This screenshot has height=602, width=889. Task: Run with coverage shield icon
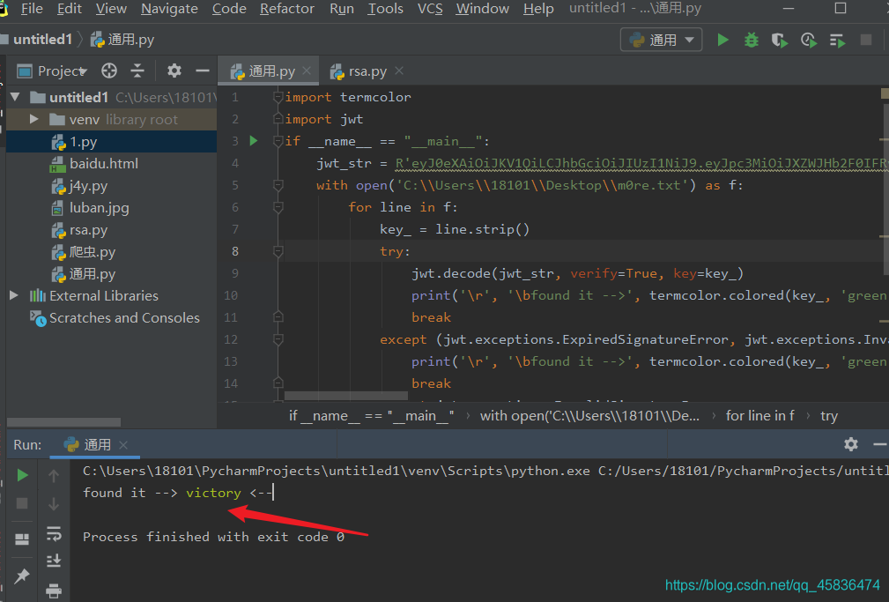(780, 41)
